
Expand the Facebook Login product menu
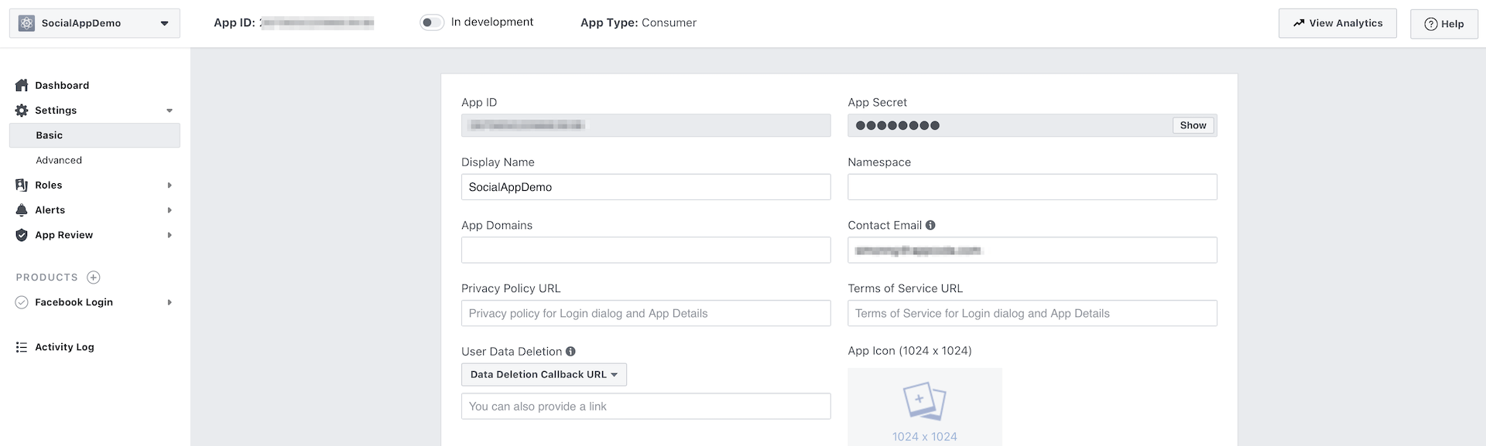tap(169, 302)
